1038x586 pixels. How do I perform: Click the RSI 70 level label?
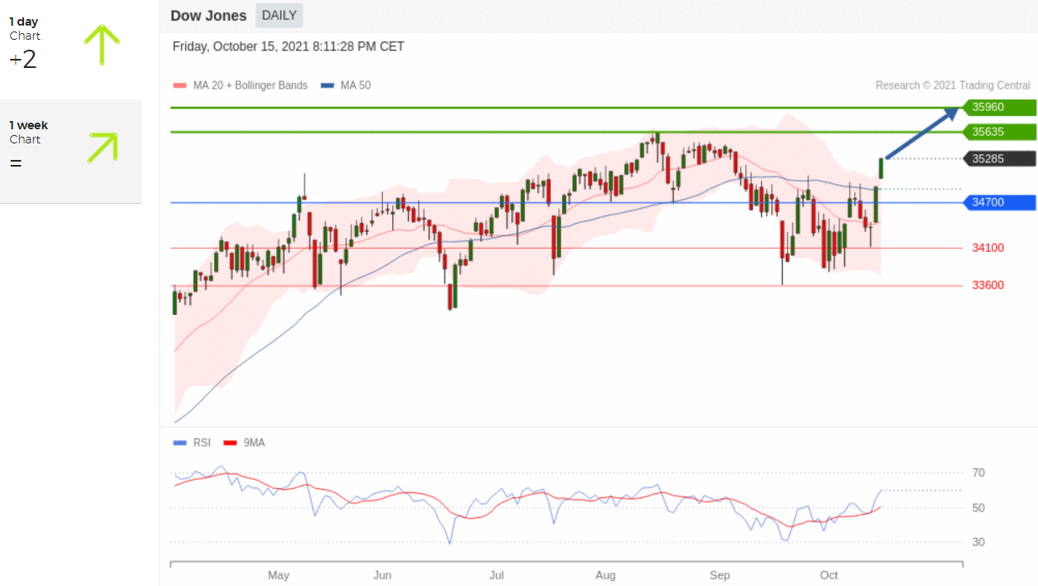pyautogui.click(x=978, y=473)
